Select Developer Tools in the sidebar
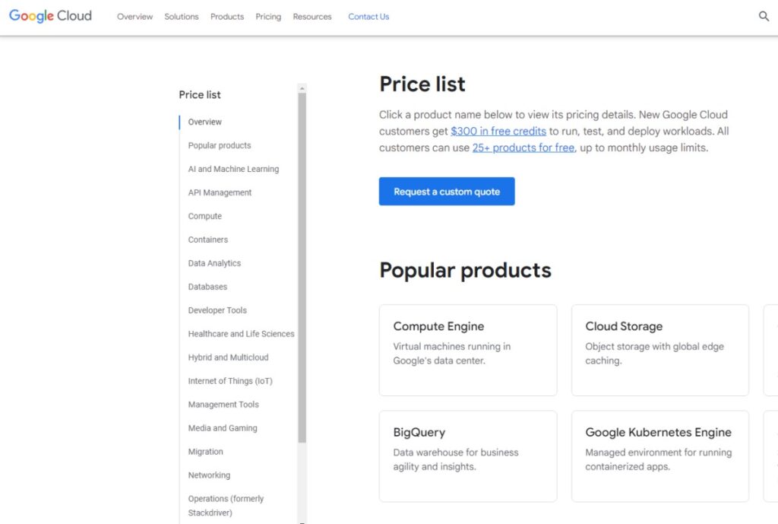The image size is (778, 524). [217, 310]
